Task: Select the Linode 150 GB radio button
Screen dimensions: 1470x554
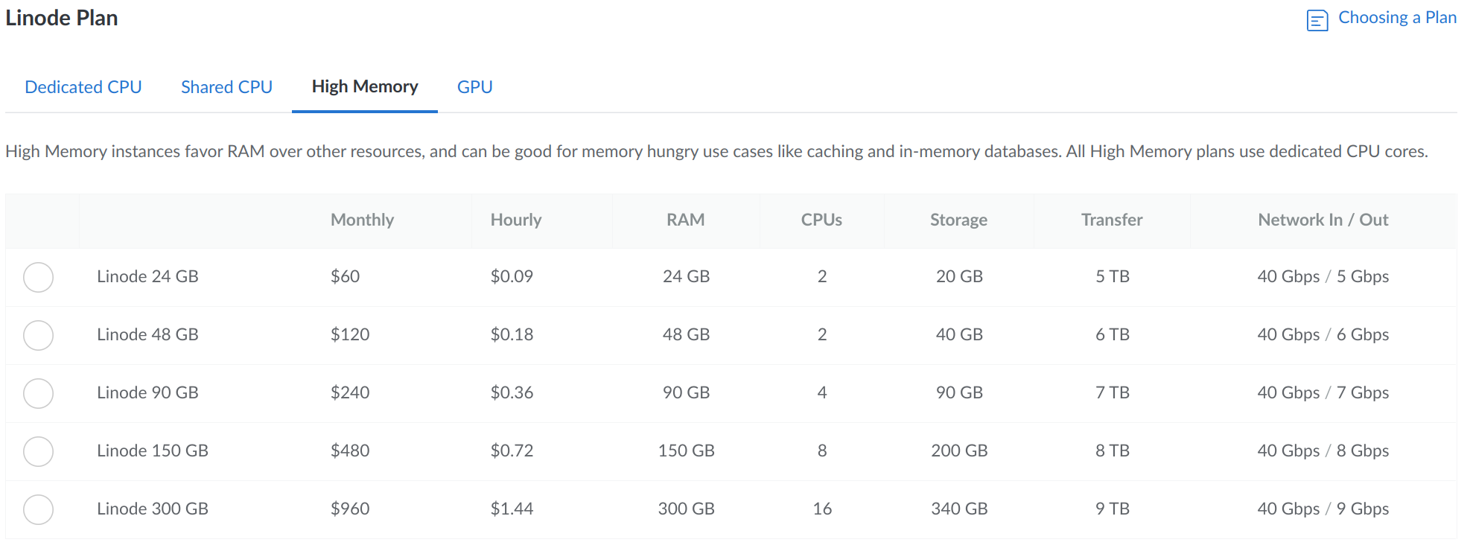Action: [x=38, y=451]
